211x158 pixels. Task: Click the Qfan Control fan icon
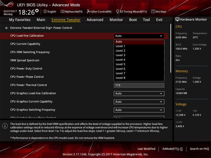point(89,11)
